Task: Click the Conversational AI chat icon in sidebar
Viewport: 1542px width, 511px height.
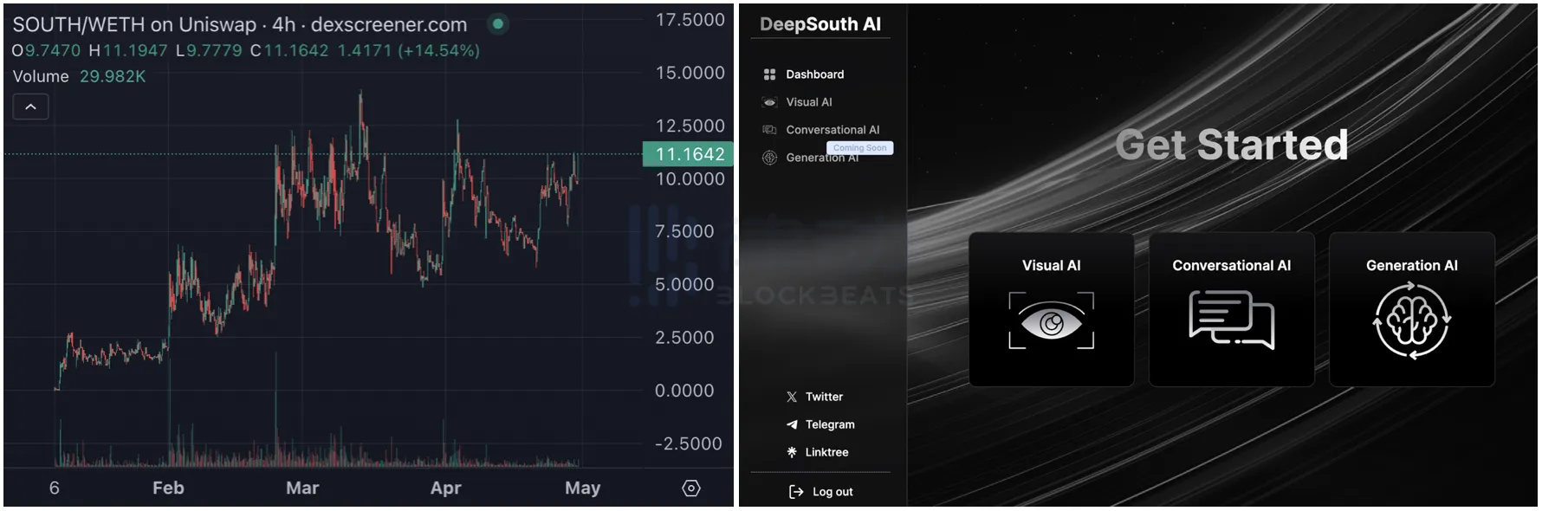Action: (769, 130)
